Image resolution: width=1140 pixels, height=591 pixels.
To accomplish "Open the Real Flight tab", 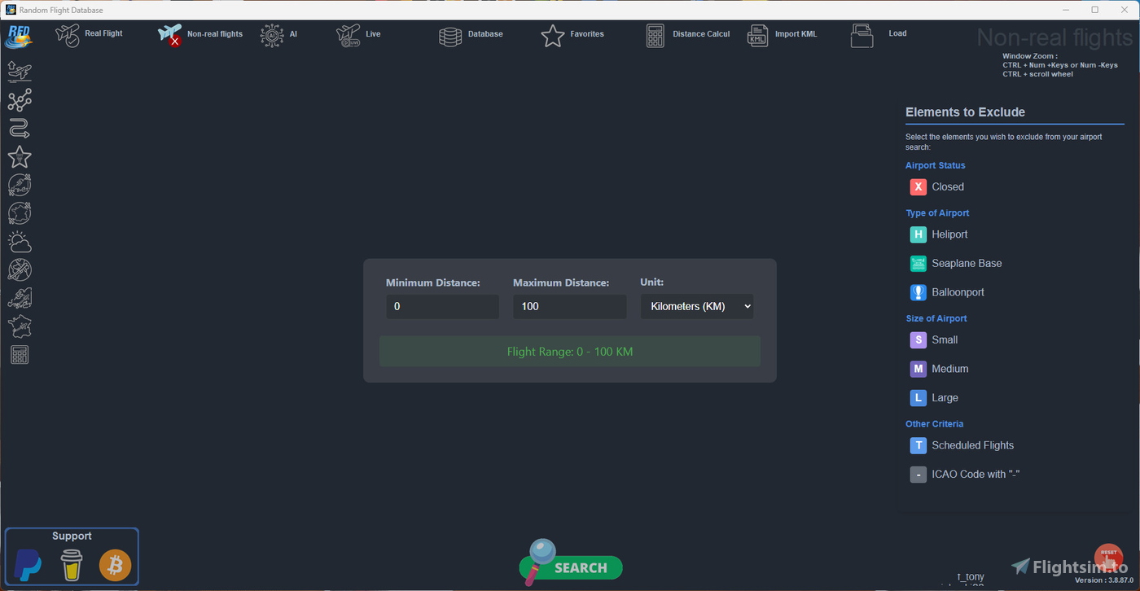I will coord(90,34).
